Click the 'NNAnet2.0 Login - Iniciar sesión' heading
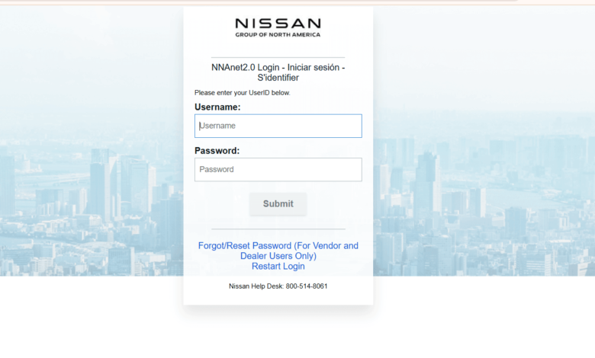595x358 pixels. coord(278,72)
